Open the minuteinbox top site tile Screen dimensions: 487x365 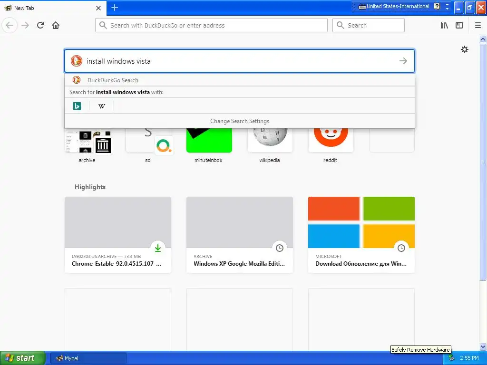coord(209,145)
